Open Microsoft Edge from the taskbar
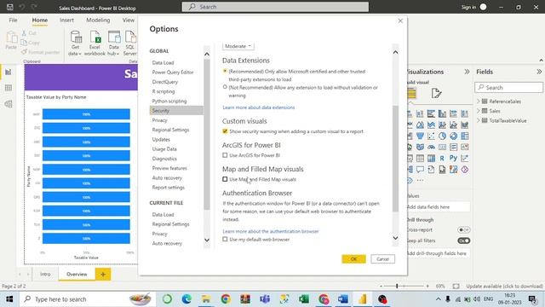Image resolution: width=545 pixels, height=307 pixels. [x=186, y=299]
